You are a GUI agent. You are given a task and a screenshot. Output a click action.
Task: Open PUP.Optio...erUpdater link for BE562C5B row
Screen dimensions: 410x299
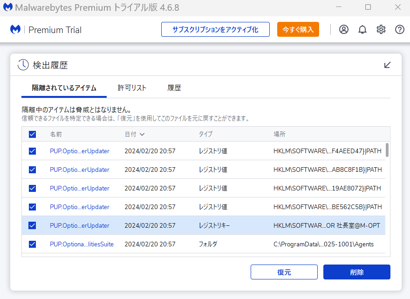(80, 207)
